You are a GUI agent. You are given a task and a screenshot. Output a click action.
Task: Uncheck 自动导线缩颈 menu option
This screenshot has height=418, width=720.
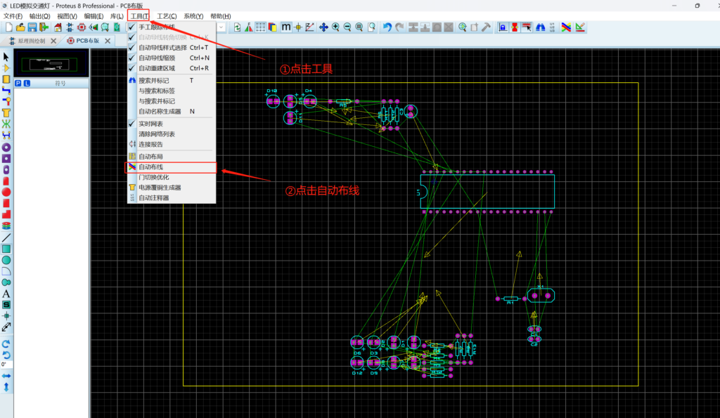pyautogui.click(x=158, y=58)
